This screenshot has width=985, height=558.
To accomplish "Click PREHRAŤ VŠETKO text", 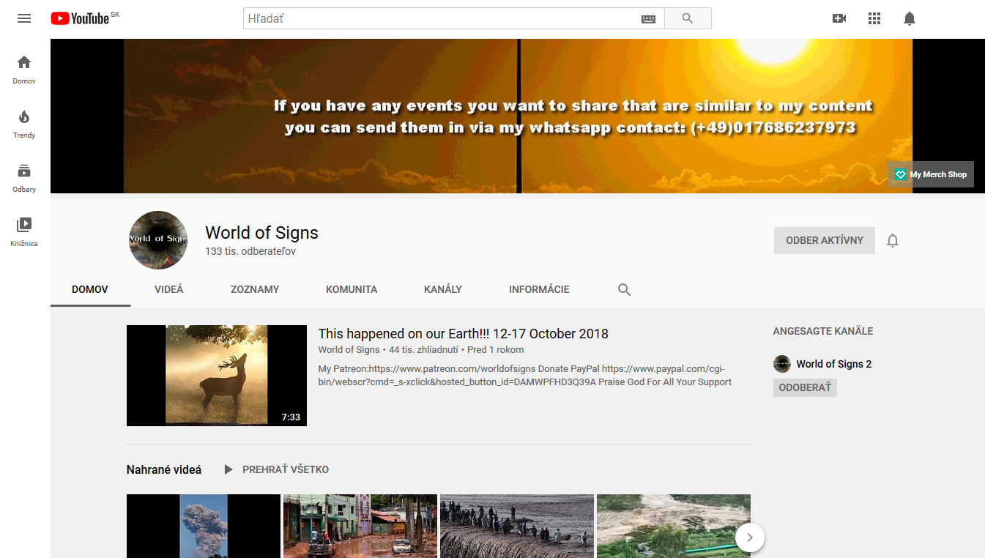I will (286, 469).
